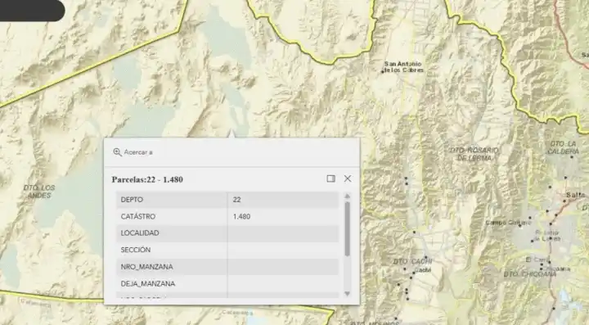Click the magnifier zoom icon in popup
The height and width of the screenshot is (325, 589).
tap(117, 152)
